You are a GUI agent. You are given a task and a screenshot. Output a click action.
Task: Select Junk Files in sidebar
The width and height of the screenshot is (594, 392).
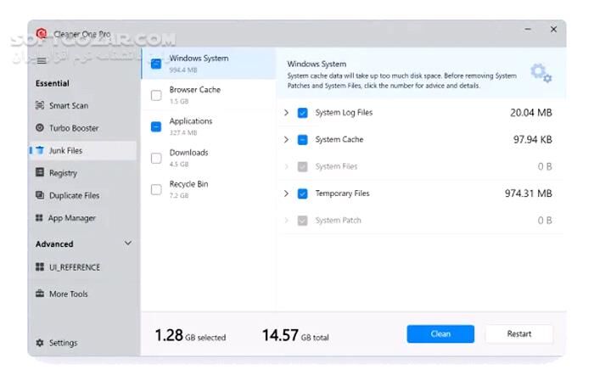click(x=82, y=150)
